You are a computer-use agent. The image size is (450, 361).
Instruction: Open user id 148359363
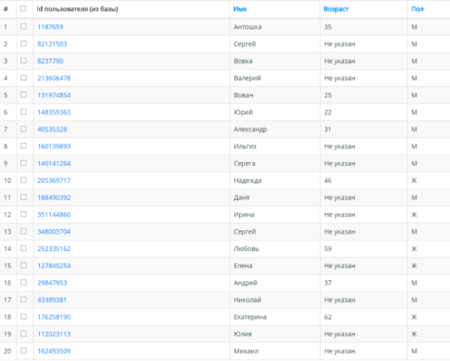coord(54,112)
